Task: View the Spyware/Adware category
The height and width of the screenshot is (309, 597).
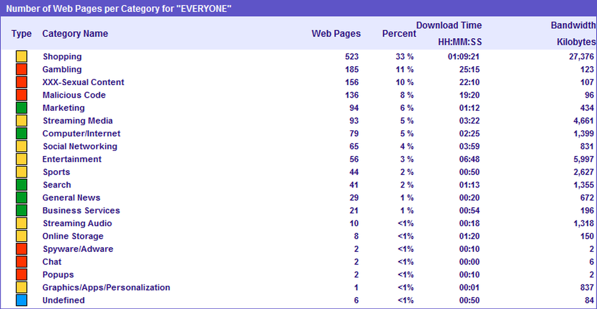Action: click(x=78, y=249)
